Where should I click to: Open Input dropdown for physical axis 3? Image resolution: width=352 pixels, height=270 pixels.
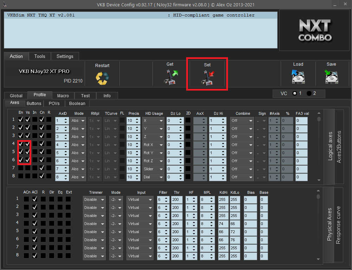point(139,216)
